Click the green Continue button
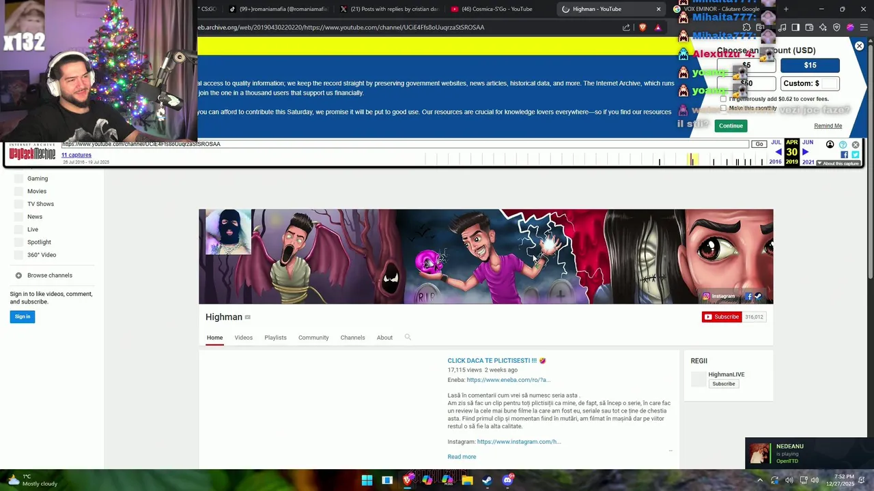 [731, 125]
